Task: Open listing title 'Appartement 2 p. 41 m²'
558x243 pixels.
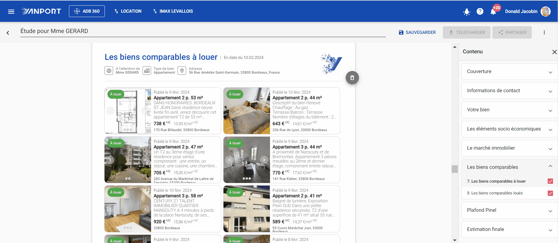Action: tap(297, 196)
